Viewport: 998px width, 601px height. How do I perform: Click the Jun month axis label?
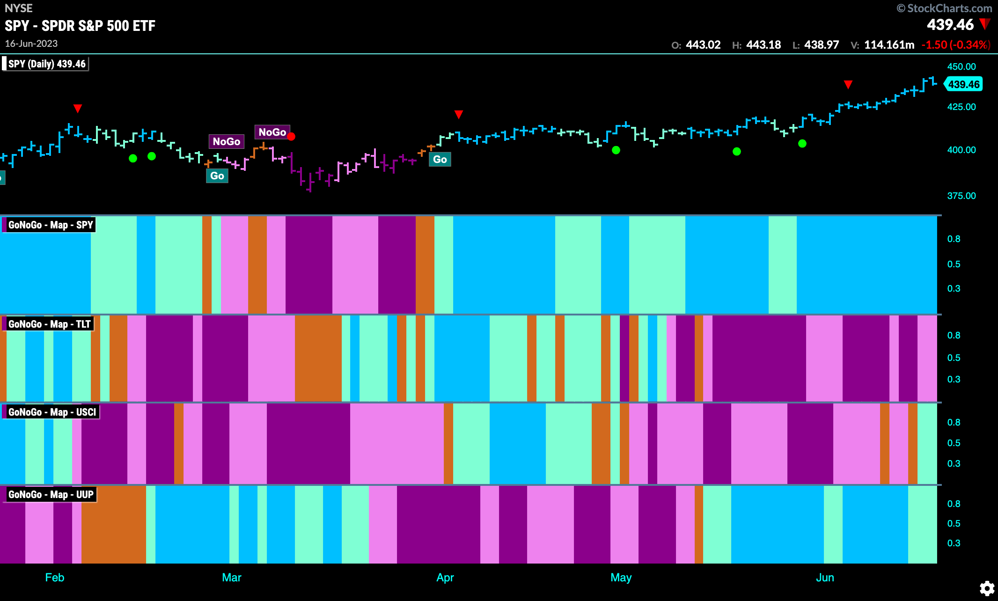825,578
